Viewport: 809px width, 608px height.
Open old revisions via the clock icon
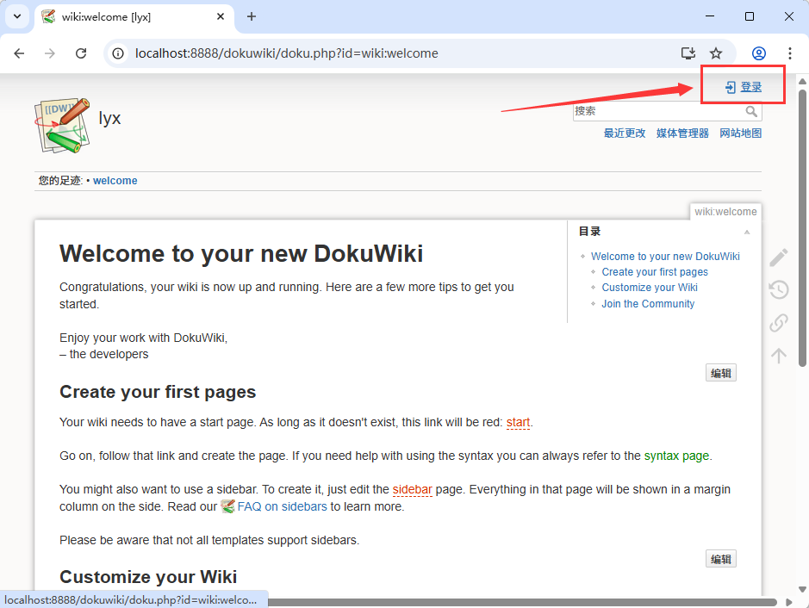pyautogui.click(x=778, y=289)
